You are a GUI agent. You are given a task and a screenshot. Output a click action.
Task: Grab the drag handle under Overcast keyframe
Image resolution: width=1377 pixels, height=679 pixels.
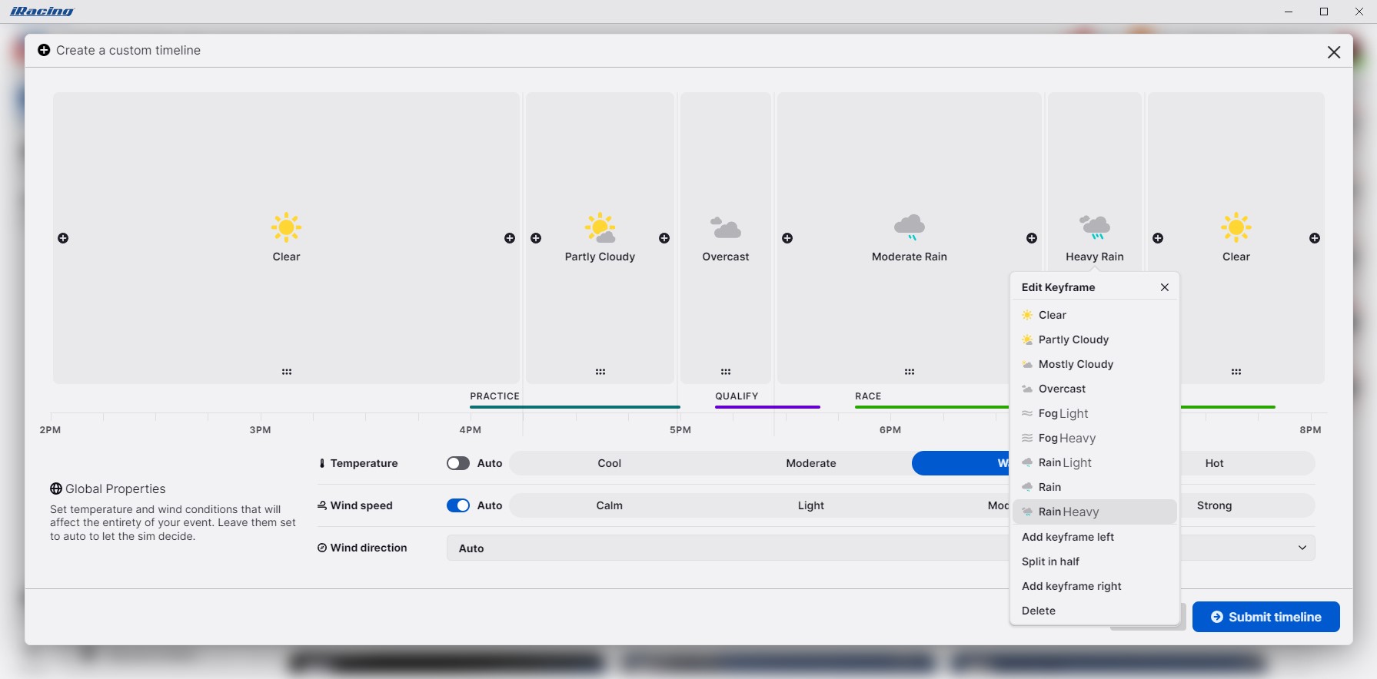[x=725, y=372]
